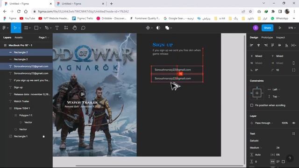299x168 pixels.
Task: Open text style options icon
Action: point(293,133)
